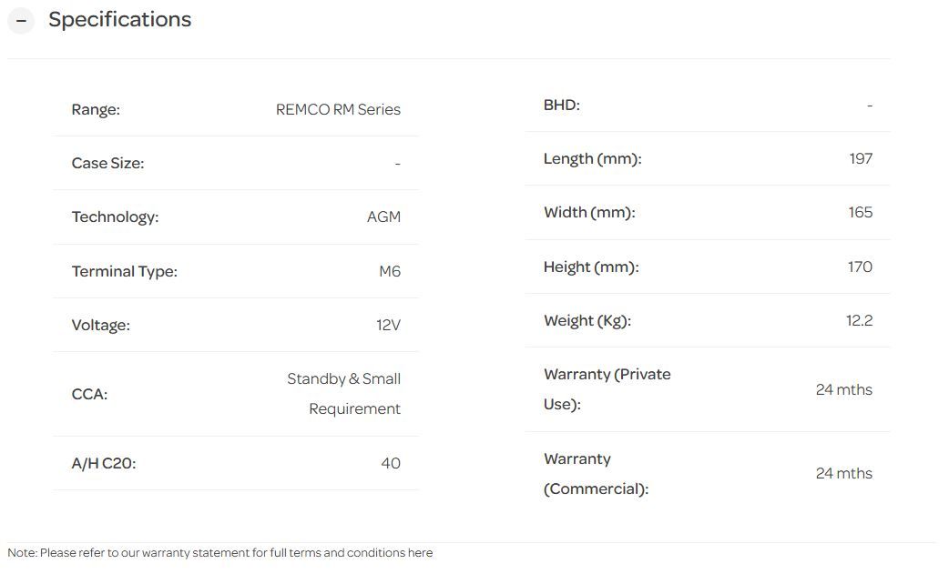Select the Range label
This screenshot has width=949, height=574.
[x=96, y=109]
